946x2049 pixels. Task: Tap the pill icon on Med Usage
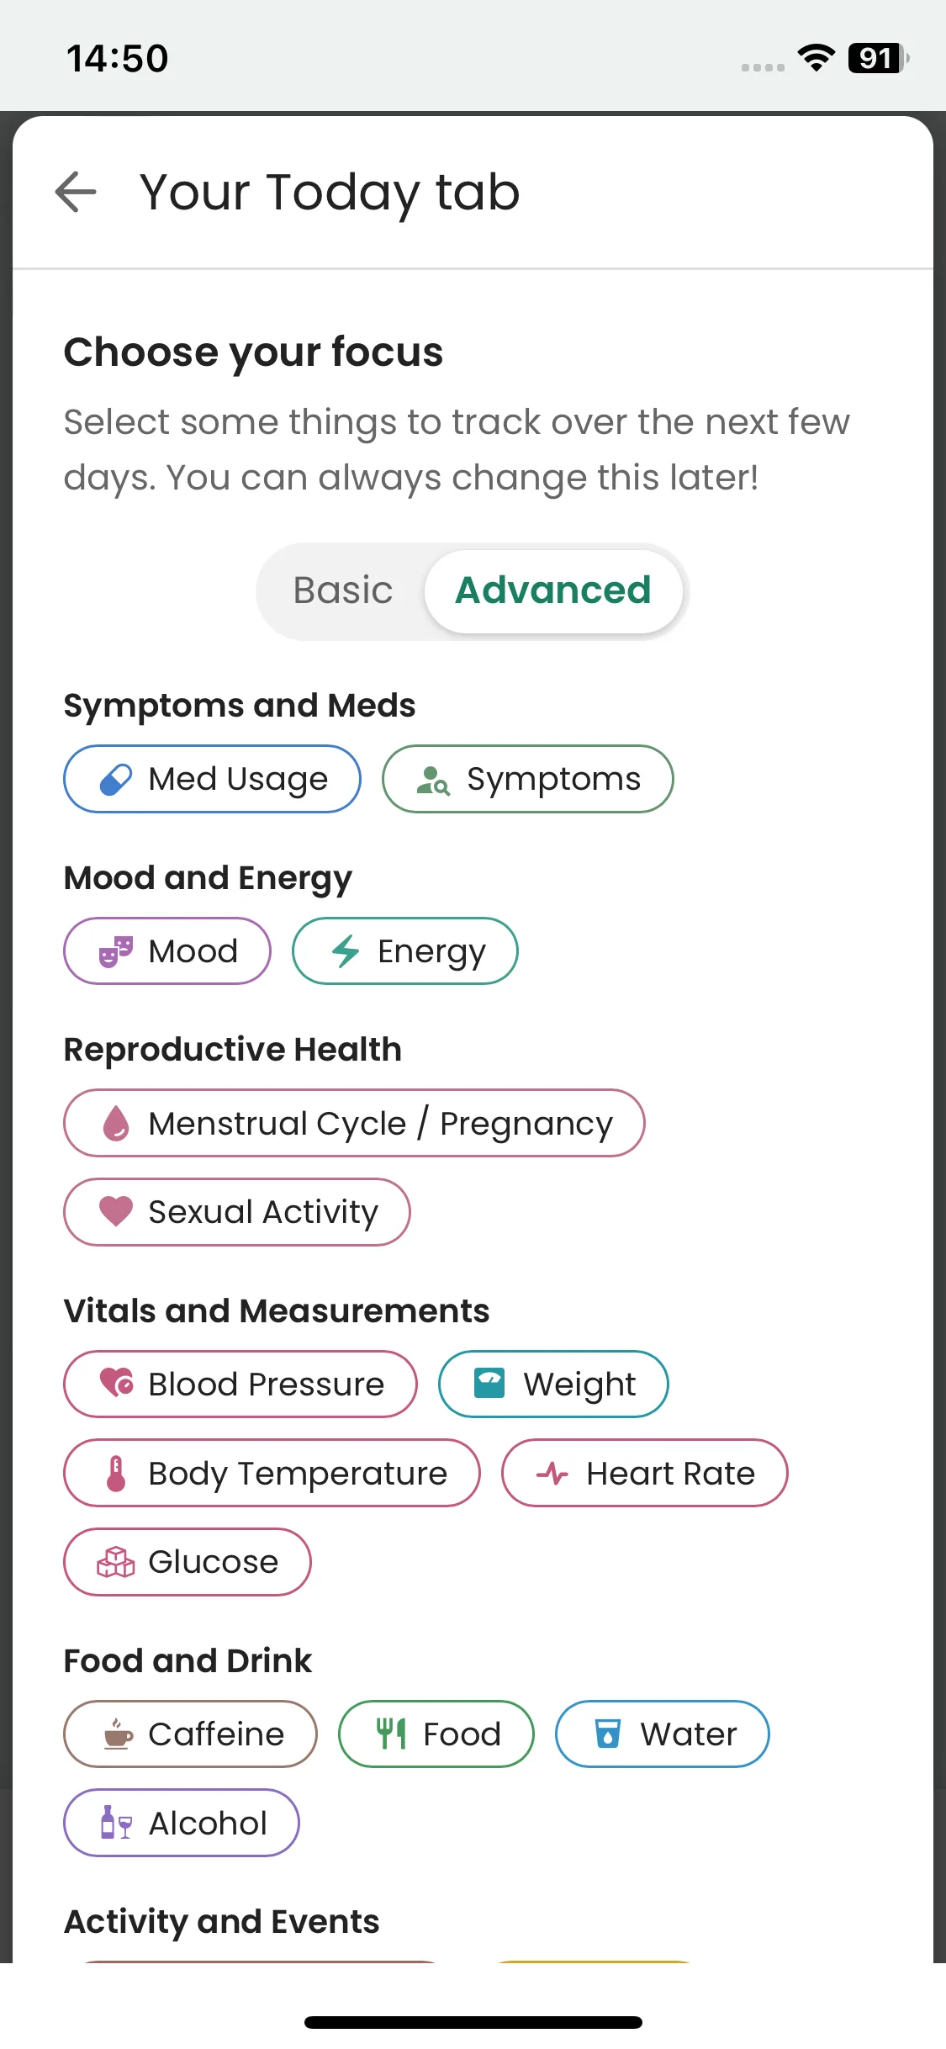pos(116,780)
